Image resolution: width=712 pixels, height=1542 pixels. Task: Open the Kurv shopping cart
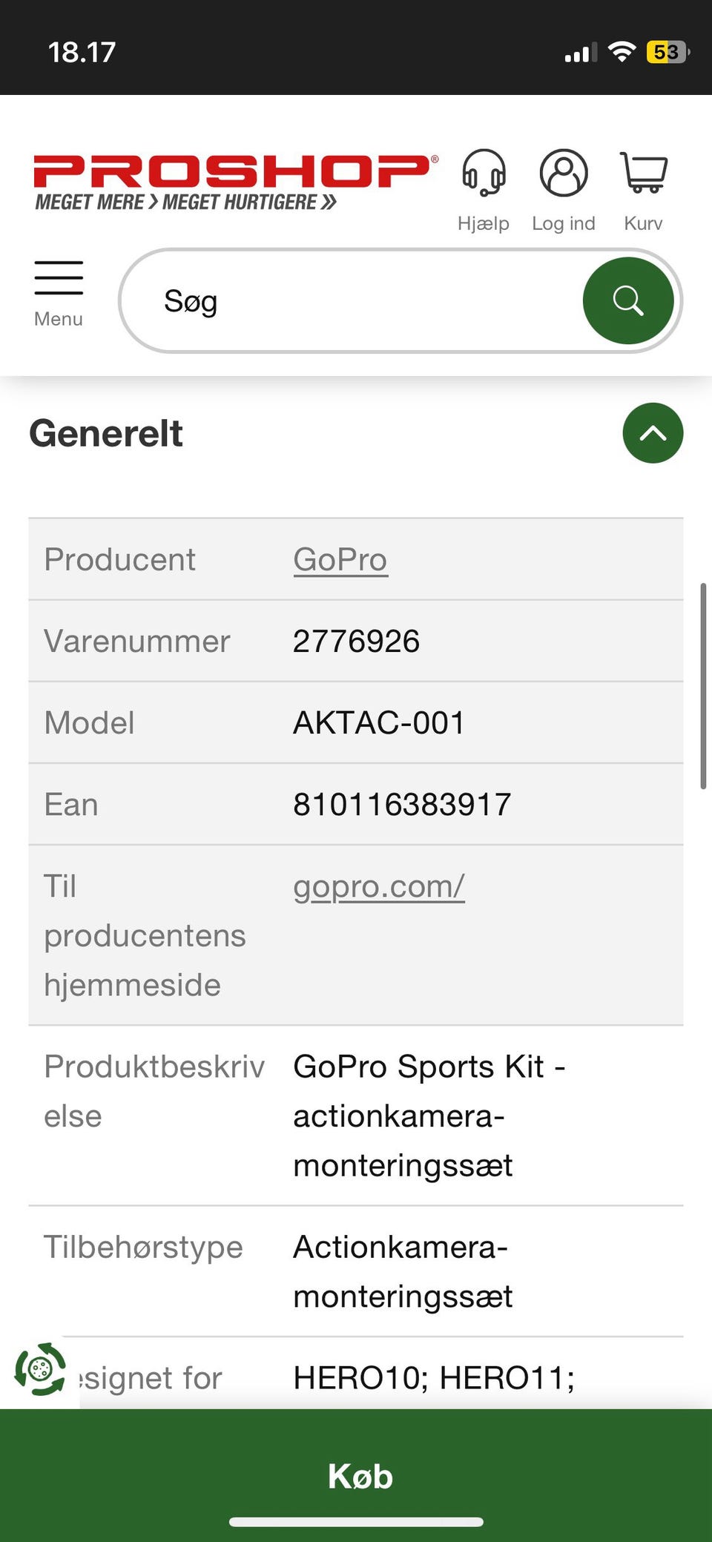643,174
